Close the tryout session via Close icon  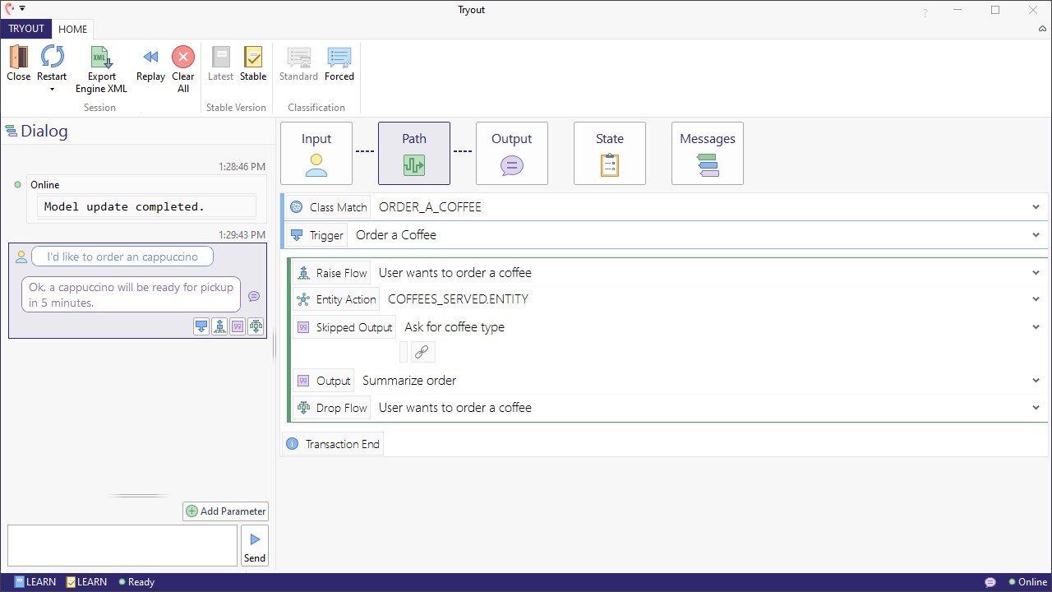(18, 58)
